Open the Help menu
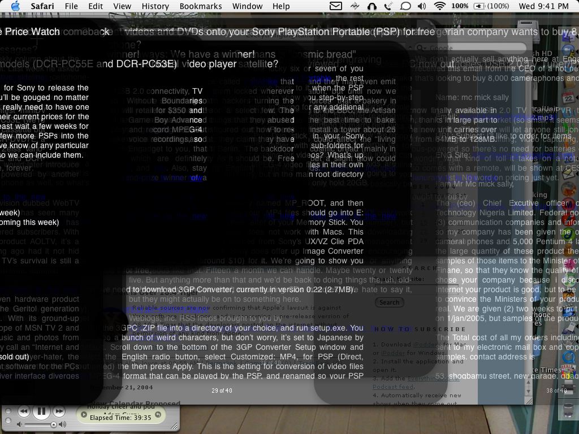Viewport: 579px width, 434px height. pos(281,6)
